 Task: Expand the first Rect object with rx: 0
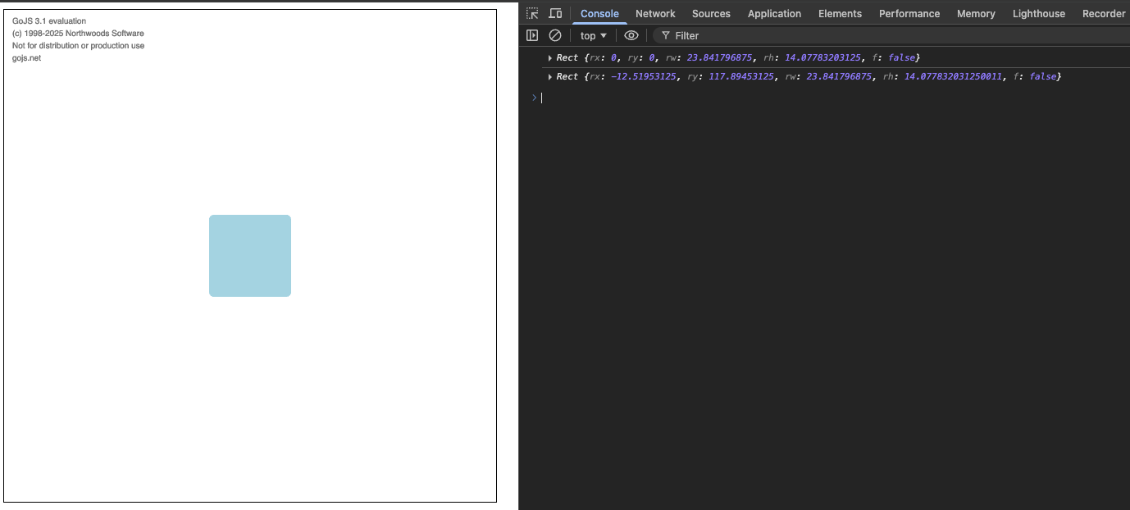click(550, 57)
